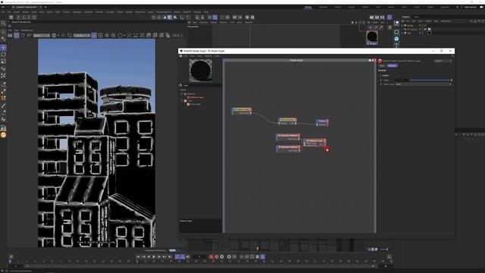
Task: Open the second dropdown field in RenderView toolbar
Action: pyautogui.click(x=82, y=36)
